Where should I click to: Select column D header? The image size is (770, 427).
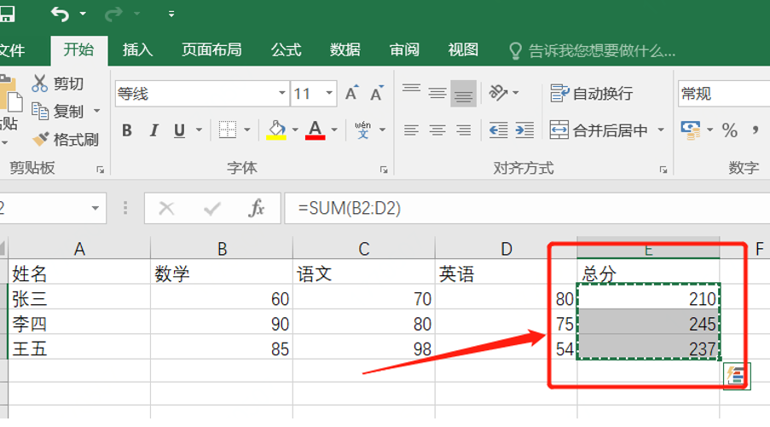pos(507,248)
